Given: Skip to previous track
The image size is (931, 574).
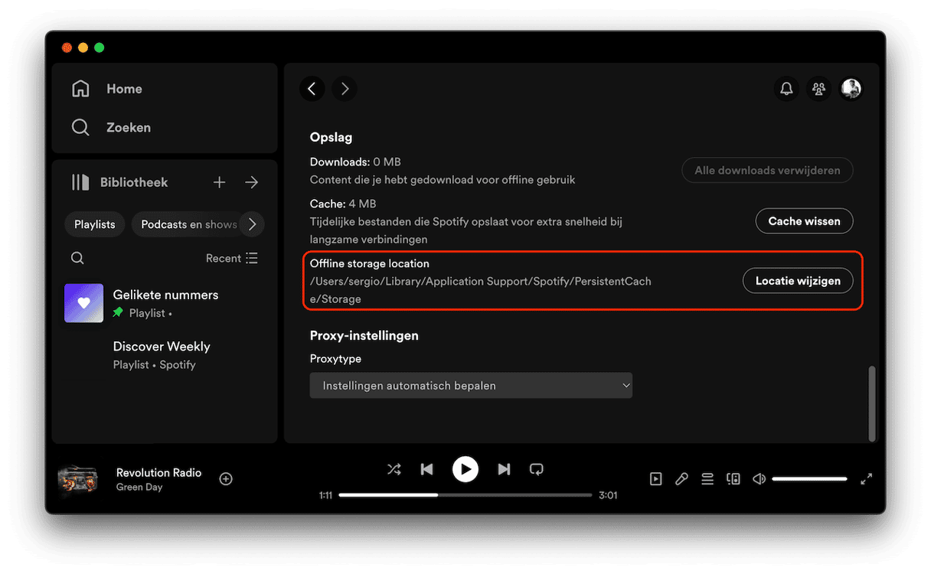Looking at the screenshot, I should [x=426, y=469].
